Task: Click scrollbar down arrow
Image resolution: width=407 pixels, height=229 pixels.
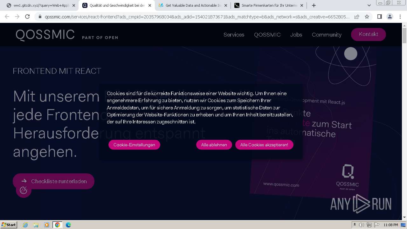Action: 404,218
